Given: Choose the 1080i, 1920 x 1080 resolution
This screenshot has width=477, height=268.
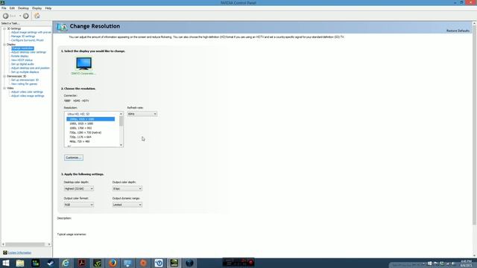Looking at the screenshot, I should 81,124.
